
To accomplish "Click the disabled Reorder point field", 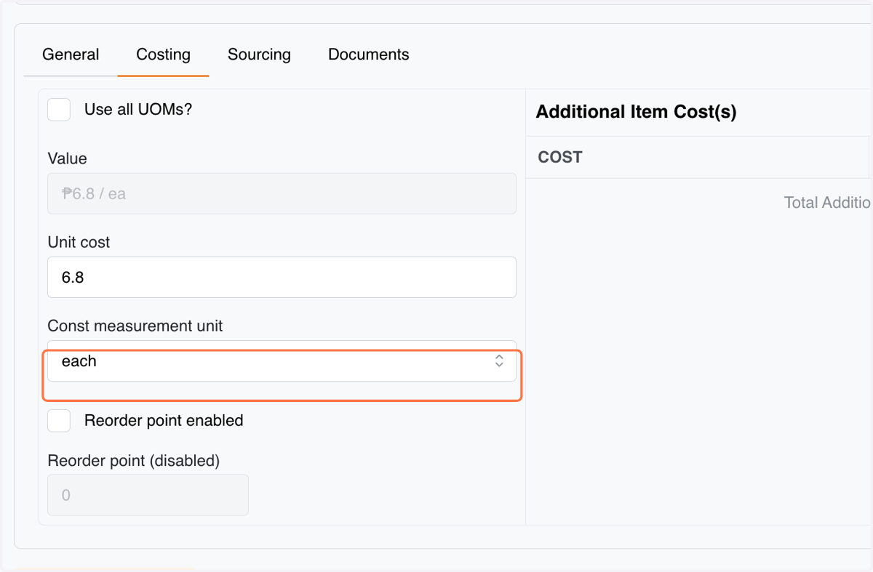I will pos(148,495).
